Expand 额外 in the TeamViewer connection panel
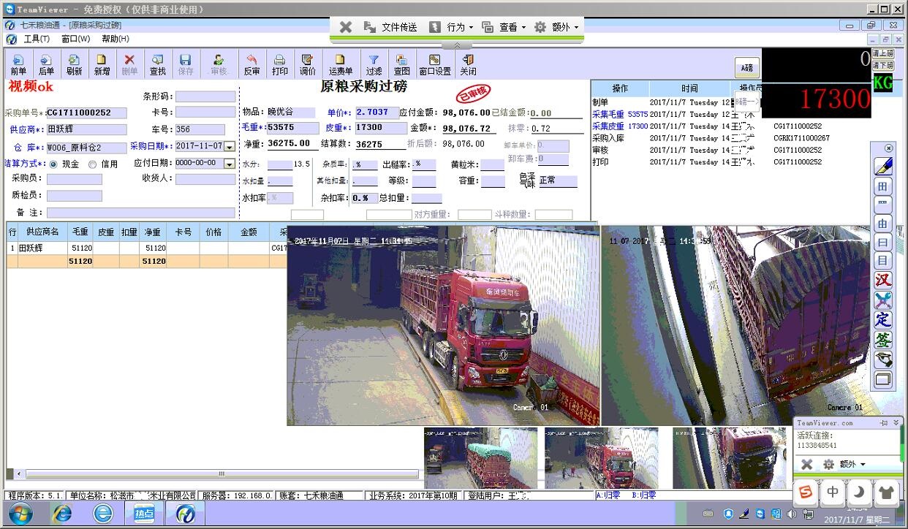Viewport: 908px width, 529px height. [x=844, y=464]
